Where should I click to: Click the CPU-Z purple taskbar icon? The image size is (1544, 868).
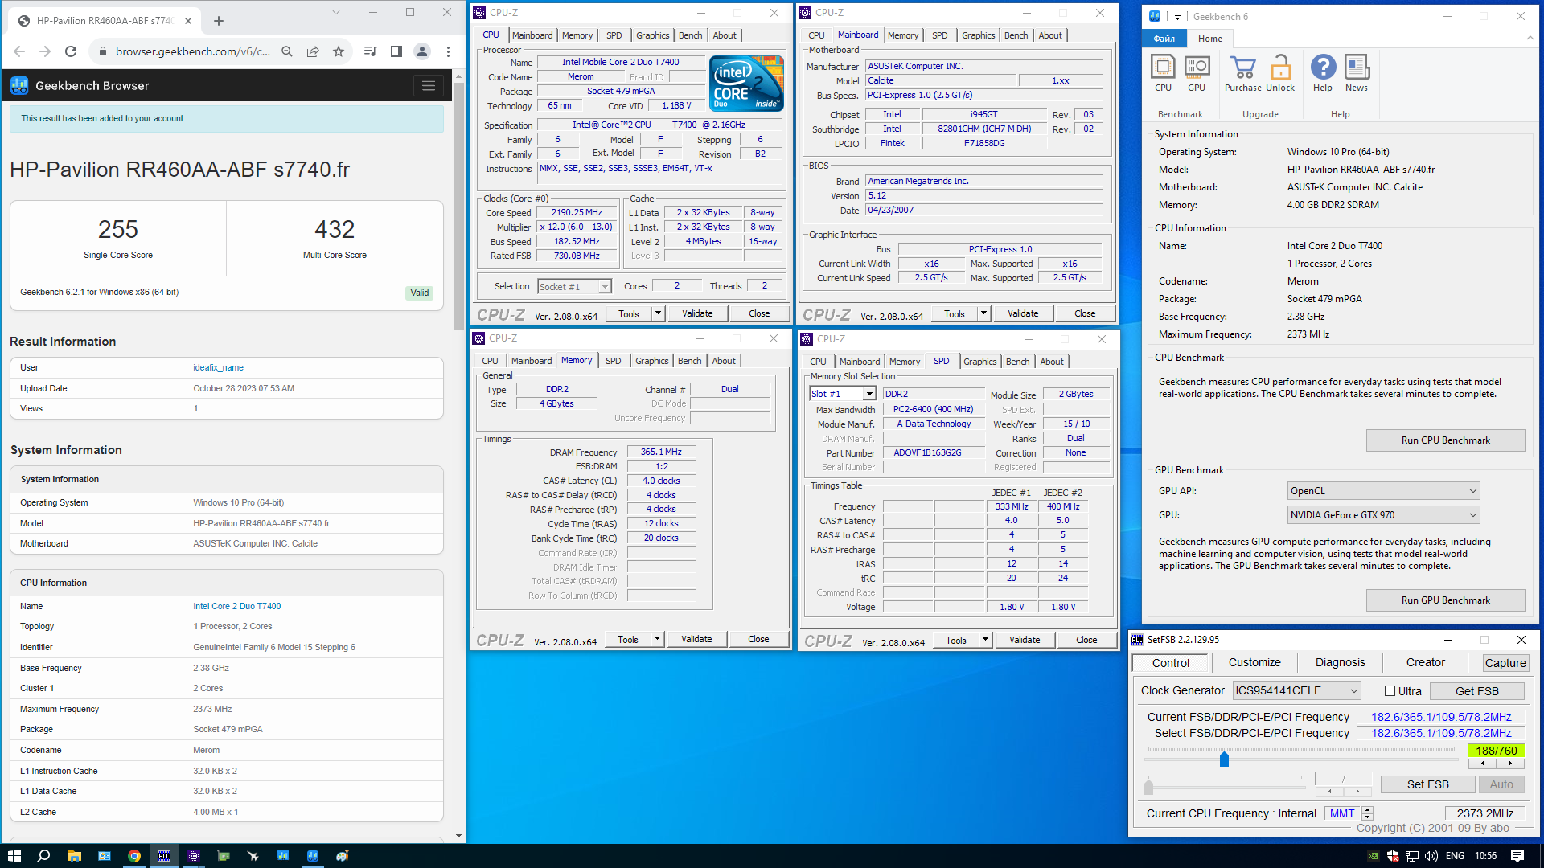pyautogui.click(x=194, y=856)
